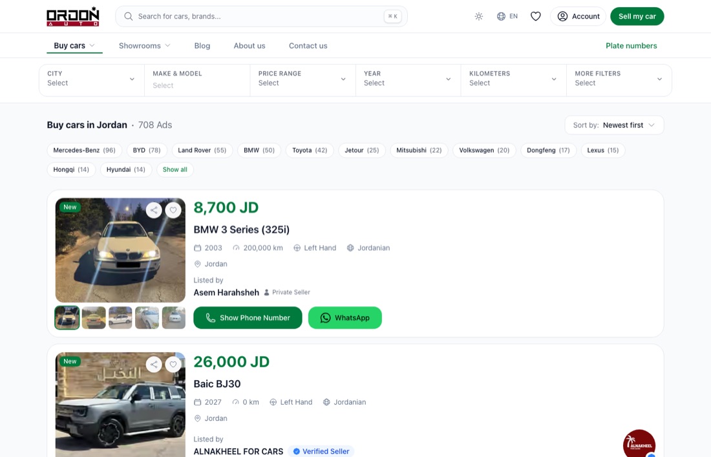Viewport: 711px width, 457px height.
Task: Select third BMW thumbnail photo
Action: [x=120, y=317]
